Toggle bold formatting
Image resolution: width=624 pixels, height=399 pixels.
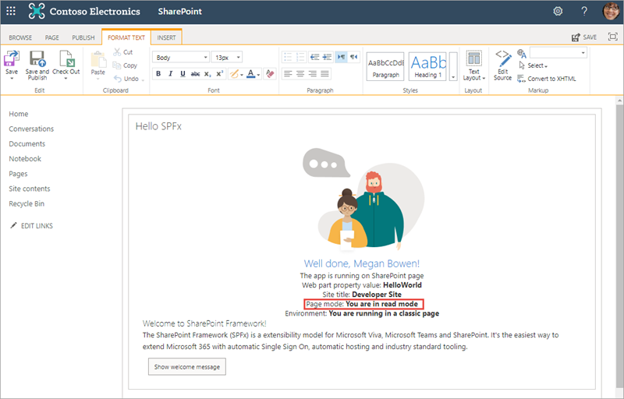coord(158,73)
